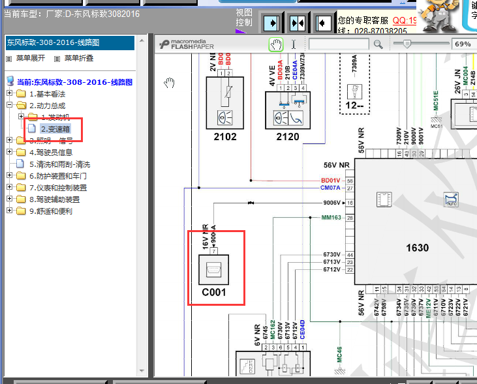Select the 9.舒适和便利 folder label
Screen dimensions: 477x384
51,211
